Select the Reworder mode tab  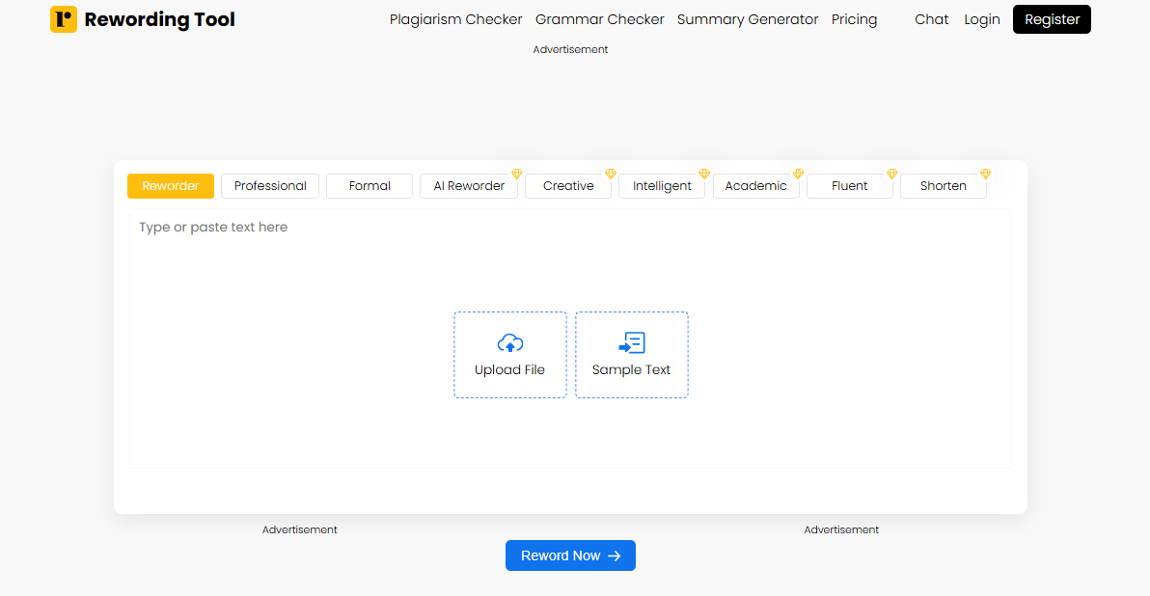[x=171, y=186]
